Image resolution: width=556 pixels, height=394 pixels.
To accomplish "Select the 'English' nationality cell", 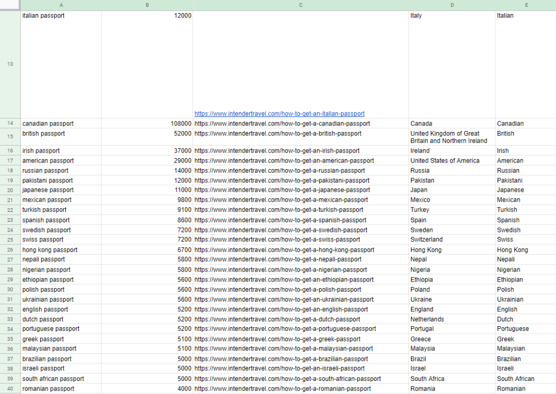I will click(x=526, y=309).
